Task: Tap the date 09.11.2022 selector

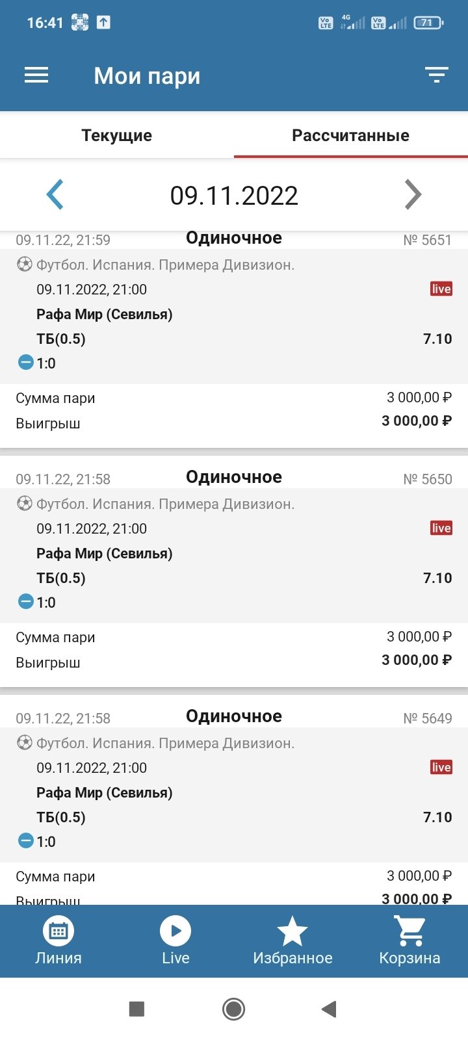Action: (x=234, y=196)
